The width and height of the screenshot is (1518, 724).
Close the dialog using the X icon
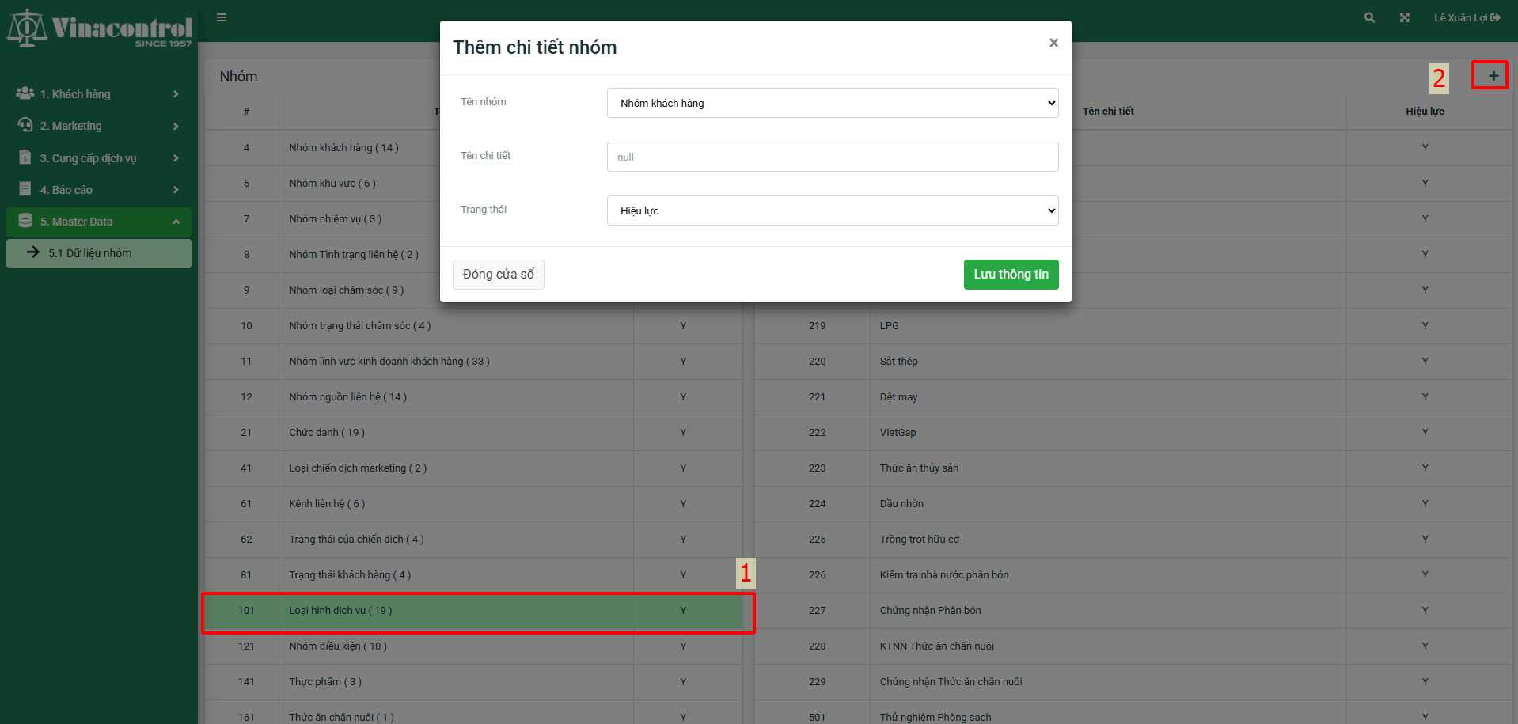pyautogui.click(x=1053, y=43)
